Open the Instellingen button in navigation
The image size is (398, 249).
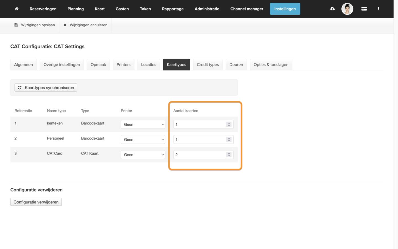(285, 9)
